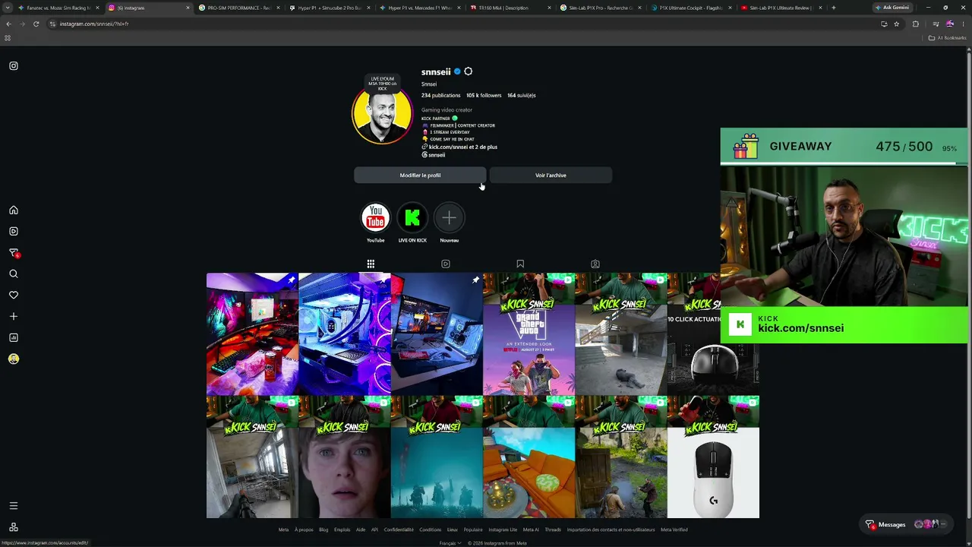Click Instagram Lite footer link

click(503, 530)
